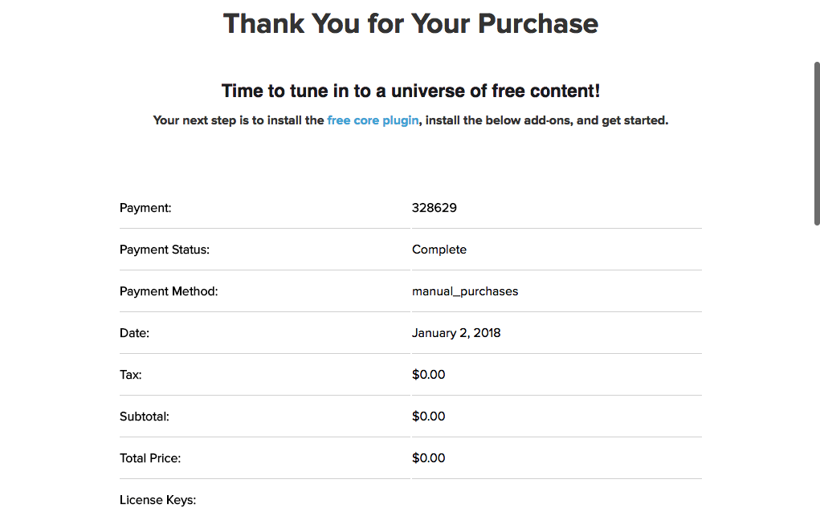
Task: Select the January 2, 2018 date
Action: 456,332
